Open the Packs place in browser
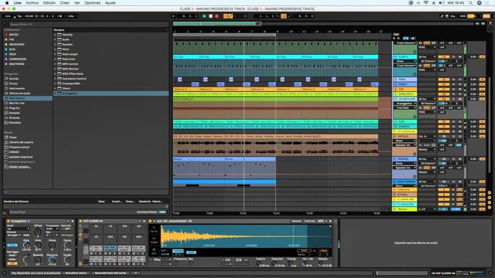 (x=12, y=137)
